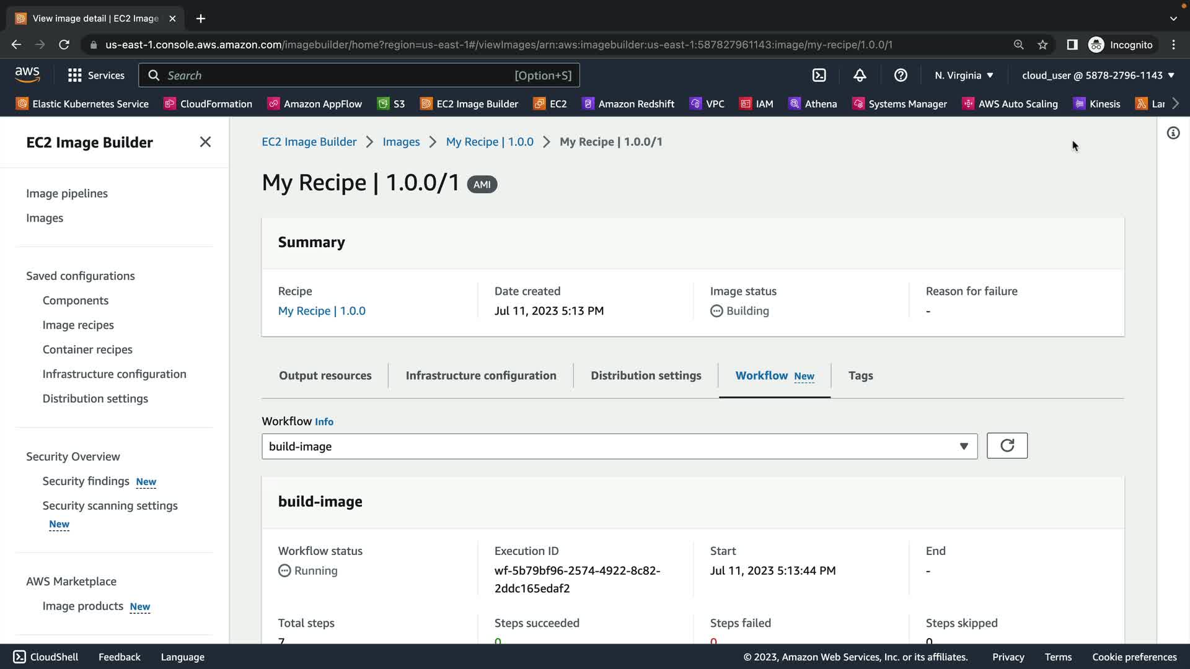Expand the cloud_user account menu
Viewport: 1190px width, 669px height.
pos(1098,75)
